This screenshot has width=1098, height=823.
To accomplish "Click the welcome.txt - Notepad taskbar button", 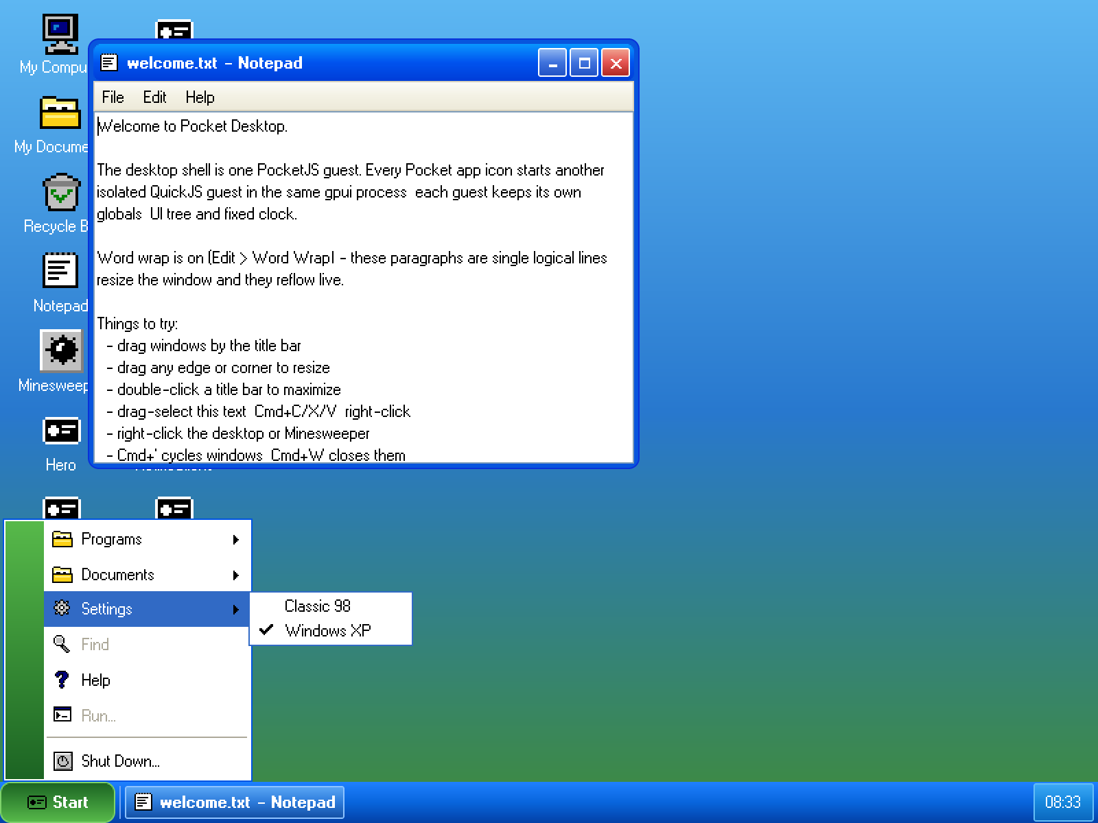I will pyautogui.click(x=235, y=802).
